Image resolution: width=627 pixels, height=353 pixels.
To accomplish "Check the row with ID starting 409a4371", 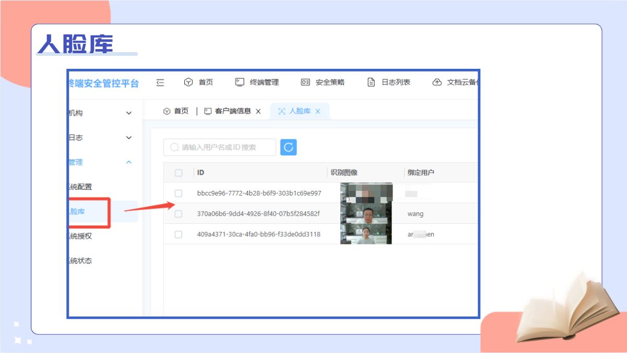I will (x=179, y=235).
